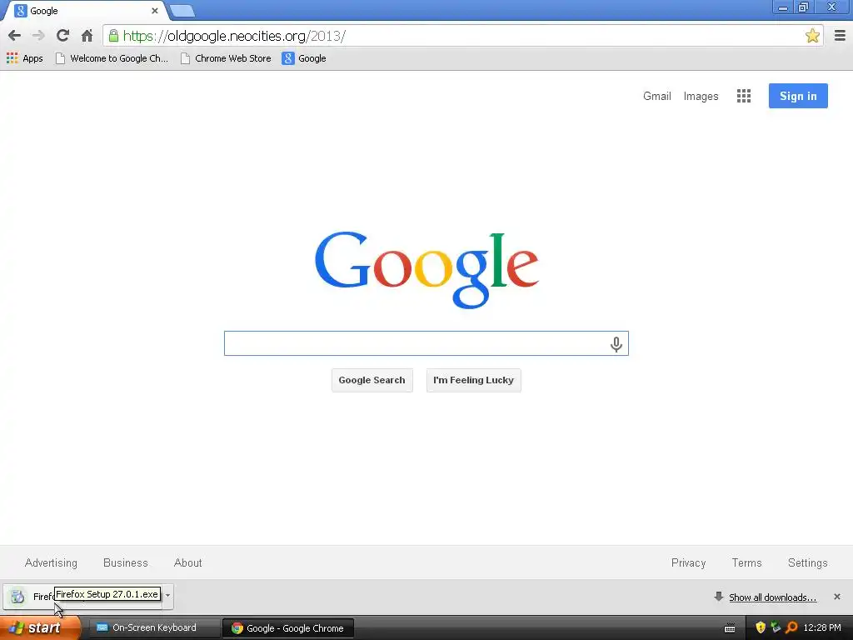Click the forward navigation arrow
This screenshot has height=640, width=853.
click(x=38, y=36)
